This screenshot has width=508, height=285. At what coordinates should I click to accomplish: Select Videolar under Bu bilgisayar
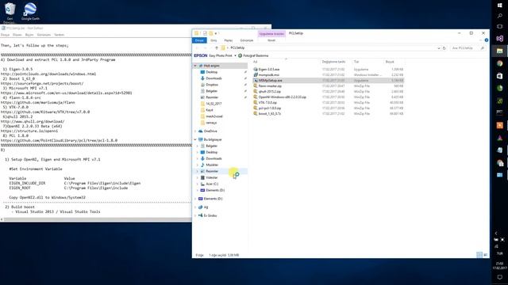(212, 177)
